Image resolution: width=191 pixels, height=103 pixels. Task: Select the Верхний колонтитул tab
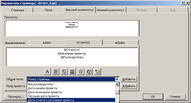80,10
